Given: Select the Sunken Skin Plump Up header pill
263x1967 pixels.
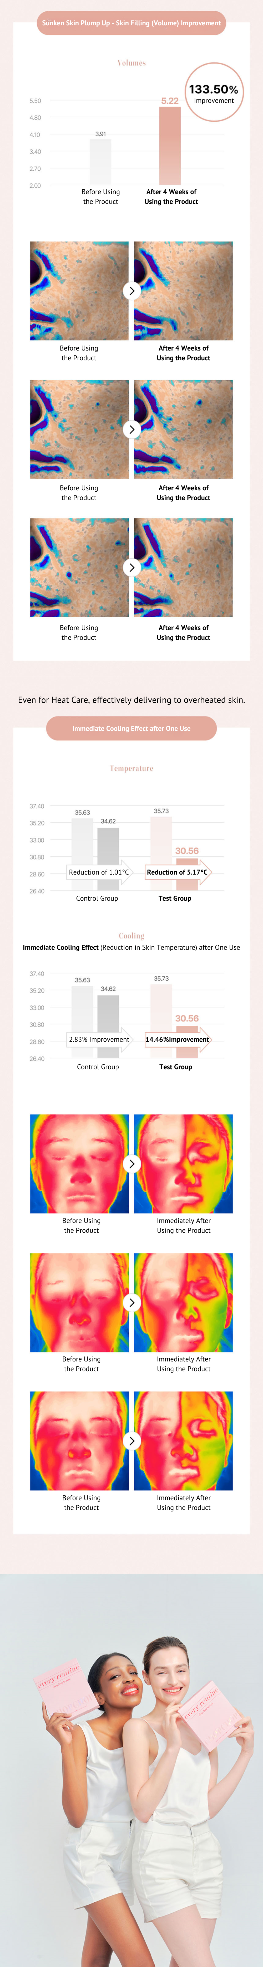Looking at the screenshot, I should pyautogui.click(x=131, y=23).
